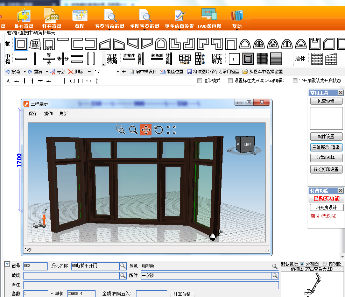This screenshot has width=345, height=297.
Task: Select the brick wall 墙体 icon
Action: click(317, 59)
